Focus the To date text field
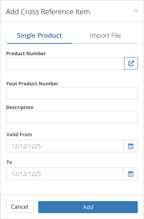This screenshot has height=219, width=144. tap(65, 174)
